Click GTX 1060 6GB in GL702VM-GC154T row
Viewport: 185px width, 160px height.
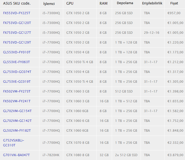pos(77,111)
